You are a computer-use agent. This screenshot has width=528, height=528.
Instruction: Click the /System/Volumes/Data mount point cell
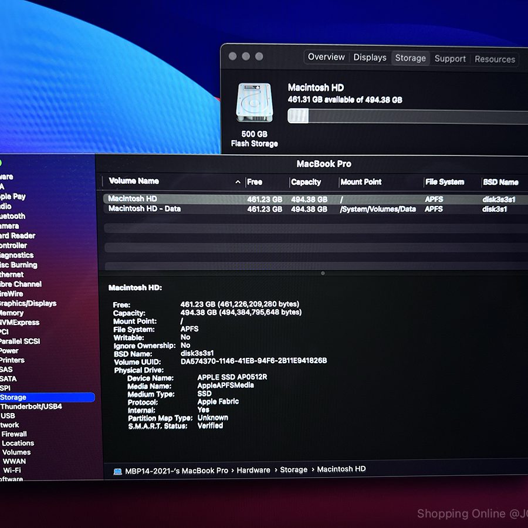(x=378, y=209)
